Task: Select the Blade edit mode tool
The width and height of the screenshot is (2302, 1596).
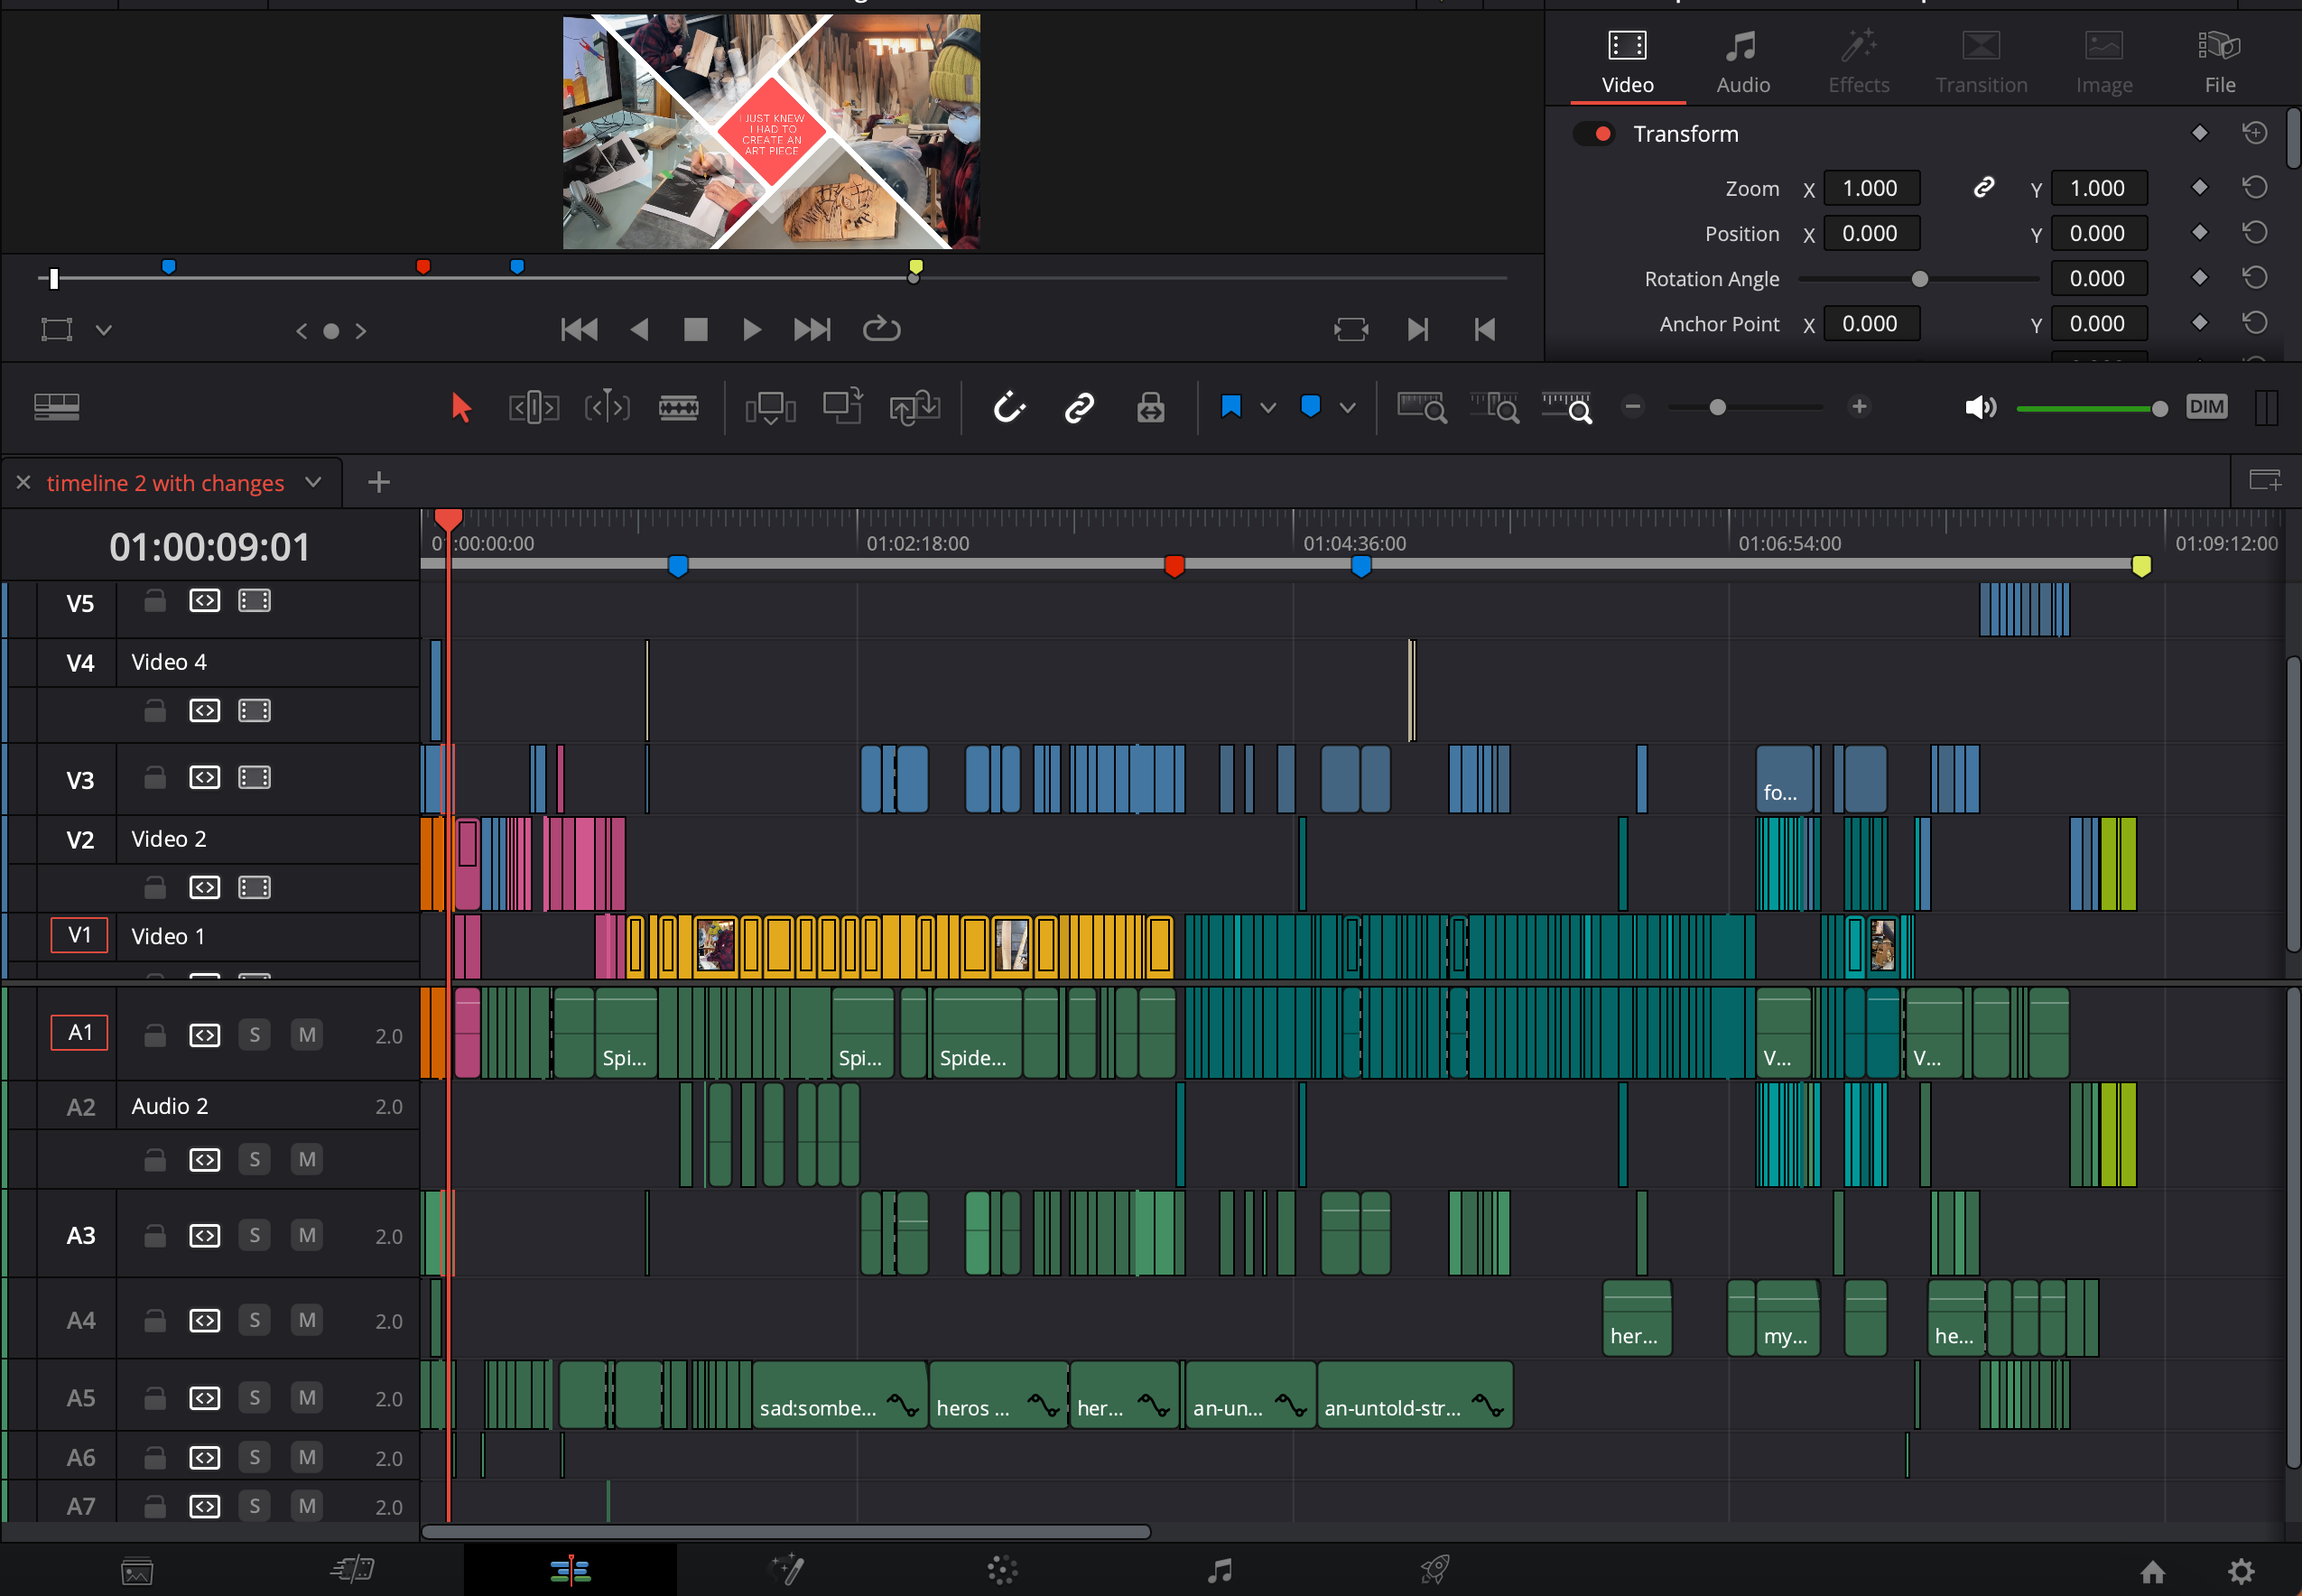Action: [678, 407]
